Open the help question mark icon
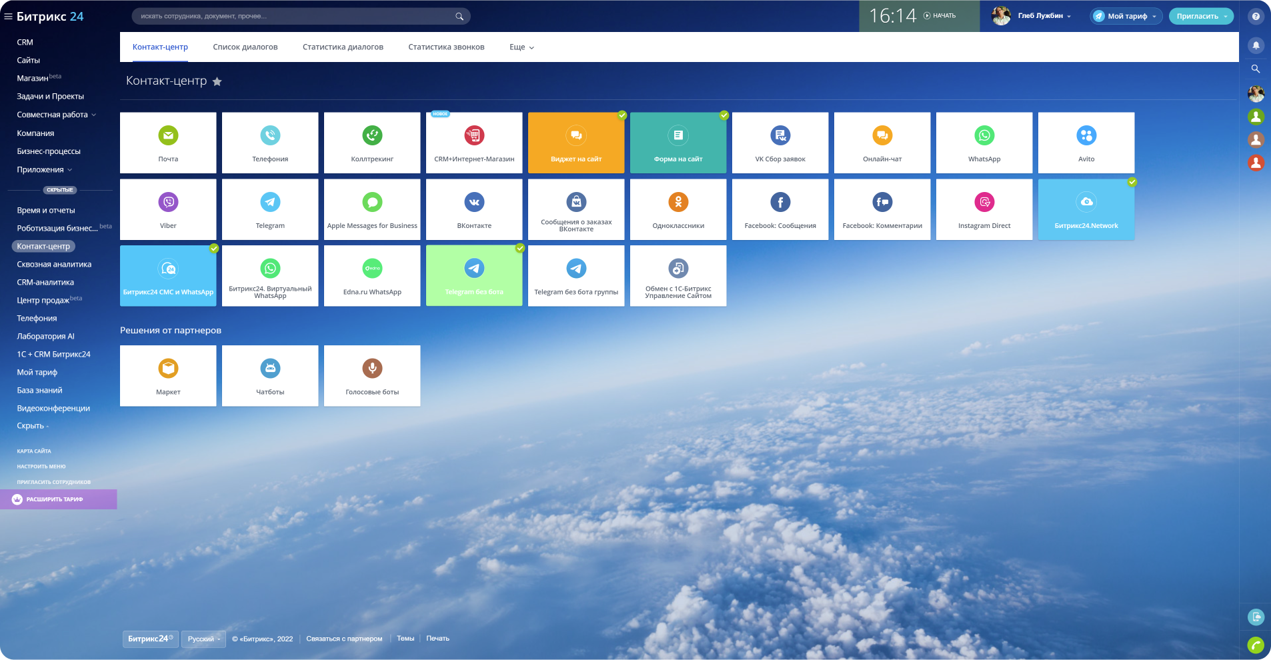The height and width of the screenshot is (660, 1271). (1256, 17)
